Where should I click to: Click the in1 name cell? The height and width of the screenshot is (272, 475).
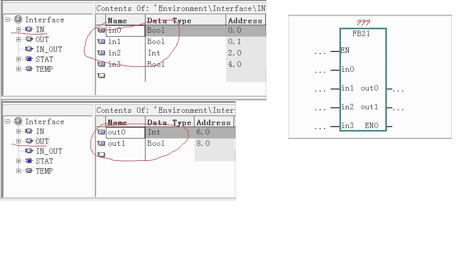click(x=125, y=42)
